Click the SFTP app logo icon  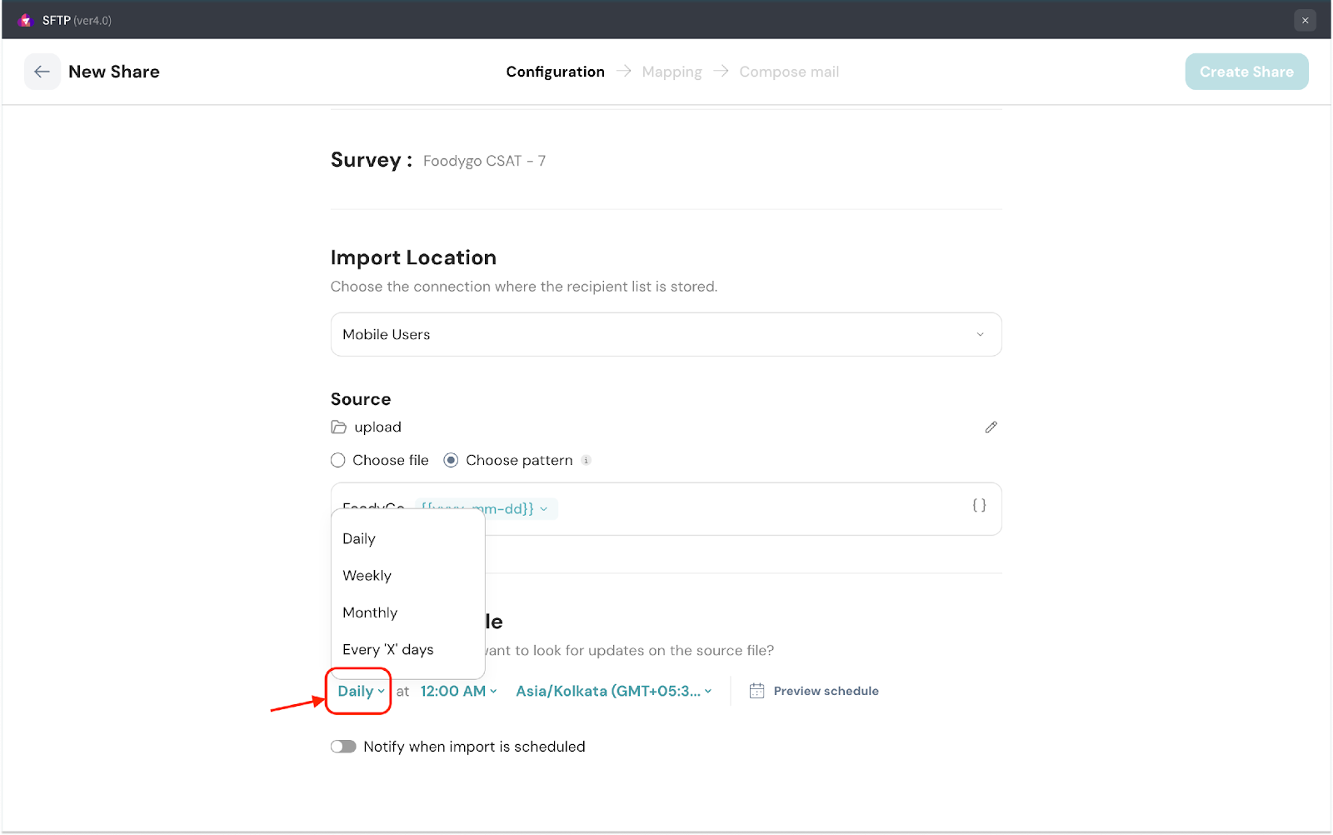click(25, 20)
